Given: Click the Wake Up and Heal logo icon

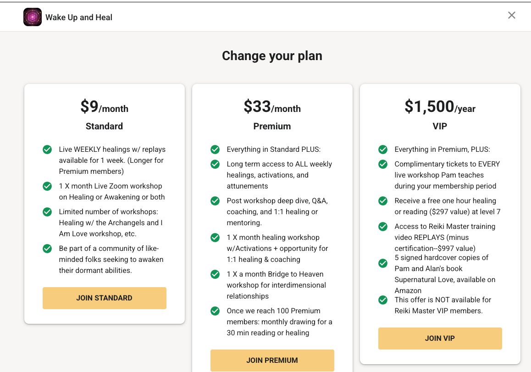Looking at the screenshot, I should [x=33, y=17].
